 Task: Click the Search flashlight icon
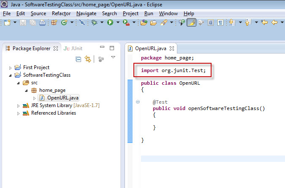tap(164, 22)
